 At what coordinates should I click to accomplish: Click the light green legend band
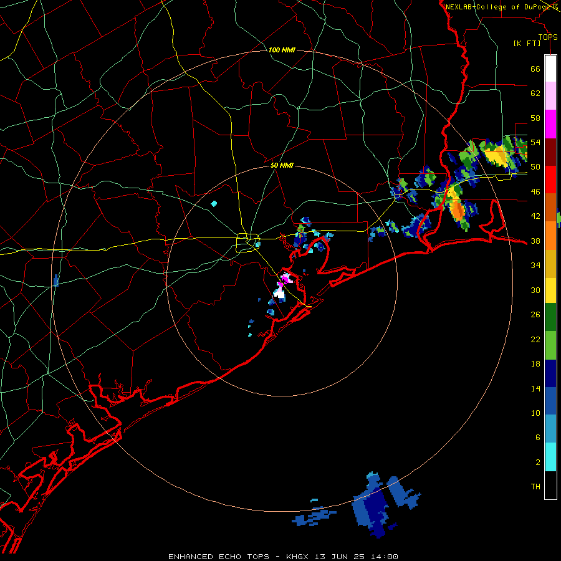[550, 345]
